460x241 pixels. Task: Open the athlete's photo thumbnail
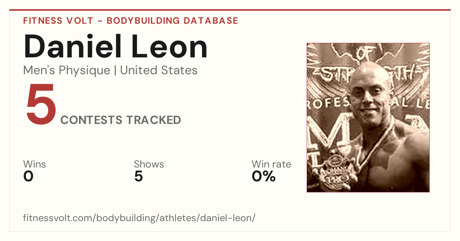coord(368,117)
